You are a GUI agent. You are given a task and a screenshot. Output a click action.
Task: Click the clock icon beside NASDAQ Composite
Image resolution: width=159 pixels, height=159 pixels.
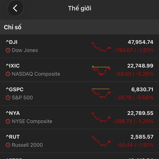[x=8, y=74]
